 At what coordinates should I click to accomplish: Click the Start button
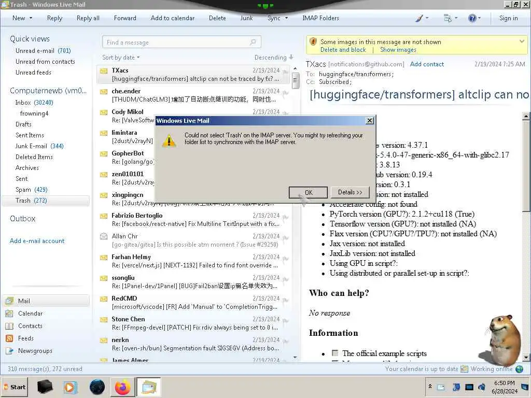tap(14, 387)
